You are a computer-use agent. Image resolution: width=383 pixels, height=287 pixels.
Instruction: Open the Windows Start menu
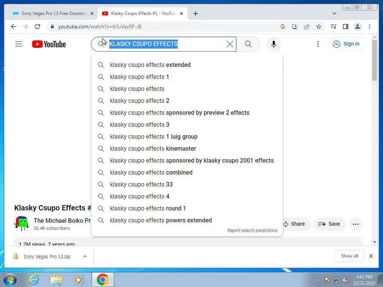[x=9, y=280]
